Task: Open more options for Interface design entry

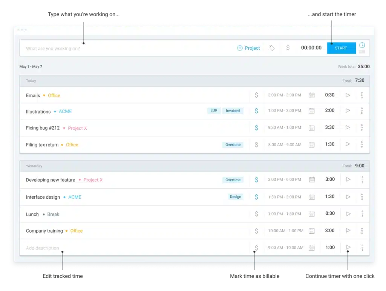Action: pos(362,197)
